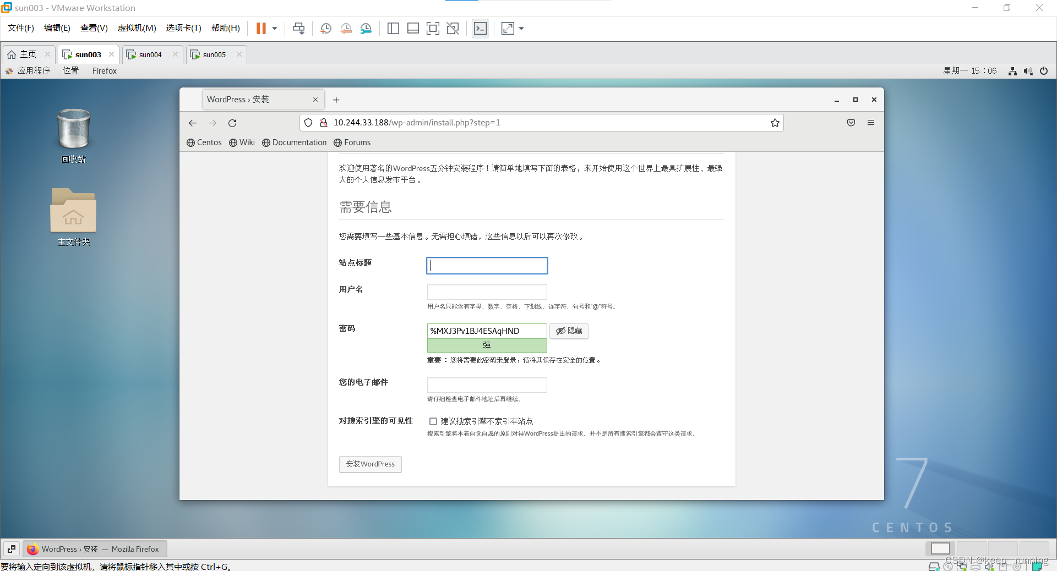Switch to the 主页 tab

29,54
